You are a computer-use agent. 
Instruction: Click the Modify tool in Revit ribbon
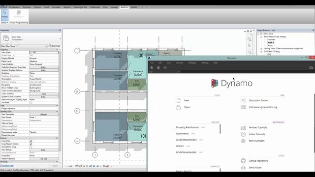4,15
